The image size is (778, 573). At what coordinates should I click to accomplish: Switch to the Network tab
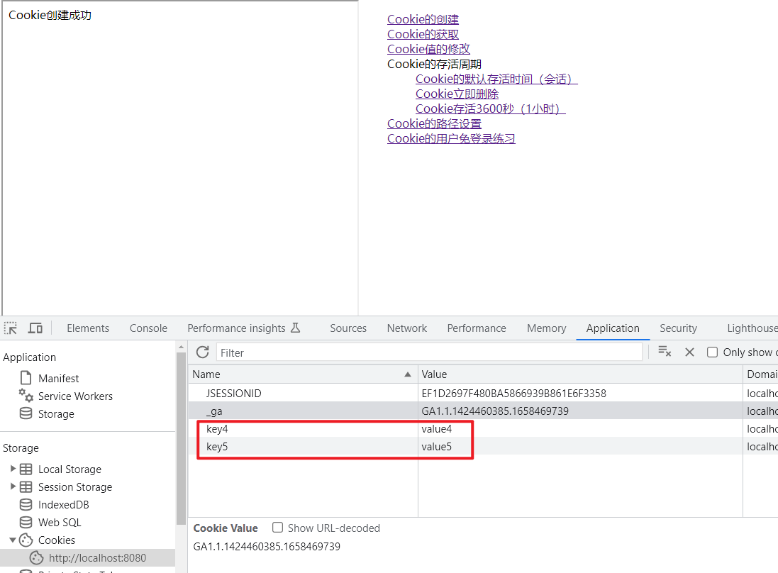click(x=407, y=328)
